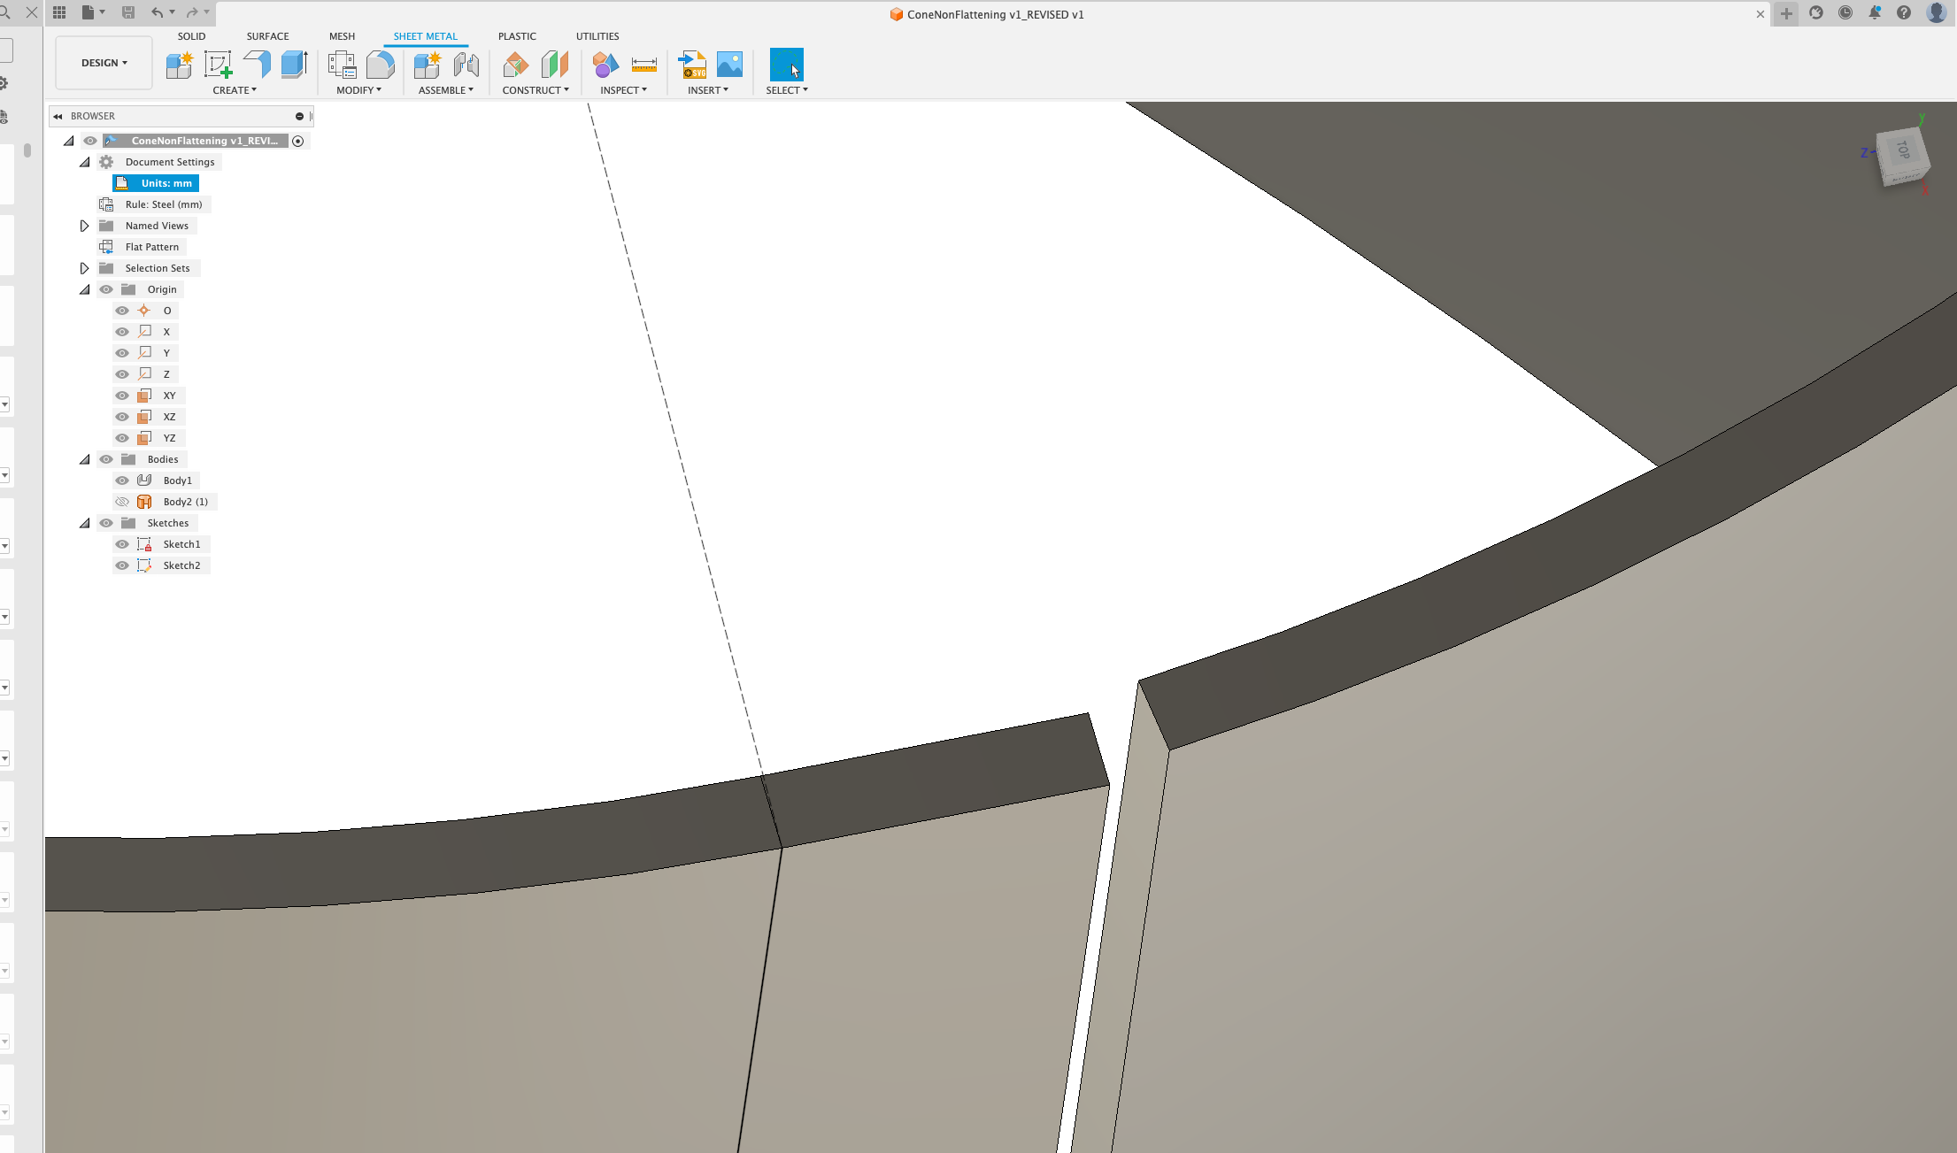Viewport: 1957px width, 1153px height.
Task: Open the Flat Pattern view
Action: click(x=150, y=246)
